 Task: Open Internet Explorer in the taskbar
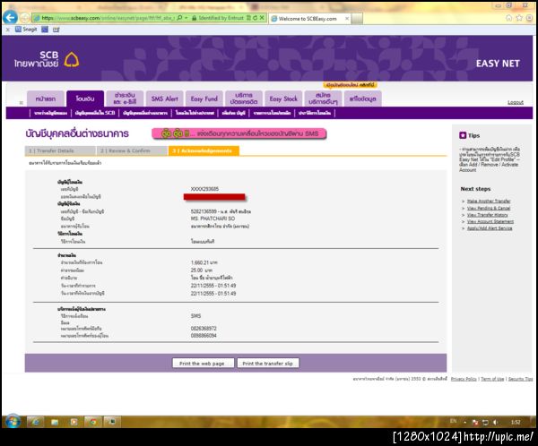[x=36, y=422]
